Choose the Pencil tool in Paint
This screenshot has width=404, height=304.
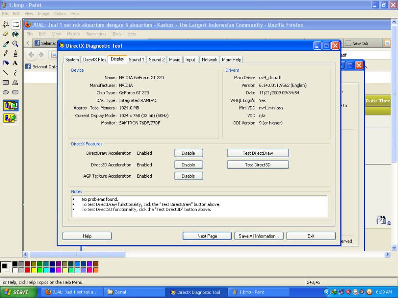(x=6, y=54)
